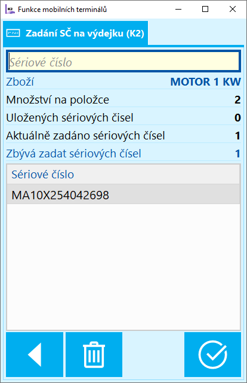Click the Zbývá zadat sériových čísel row
Image resolution: width=247 pixels, height=383 pixels.
[123, 153]
